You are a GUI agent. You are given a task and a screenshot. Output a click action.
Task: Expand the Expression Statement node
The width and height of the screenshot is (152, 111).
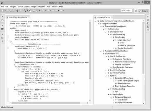pyautogui.click(x=113, y=103)
